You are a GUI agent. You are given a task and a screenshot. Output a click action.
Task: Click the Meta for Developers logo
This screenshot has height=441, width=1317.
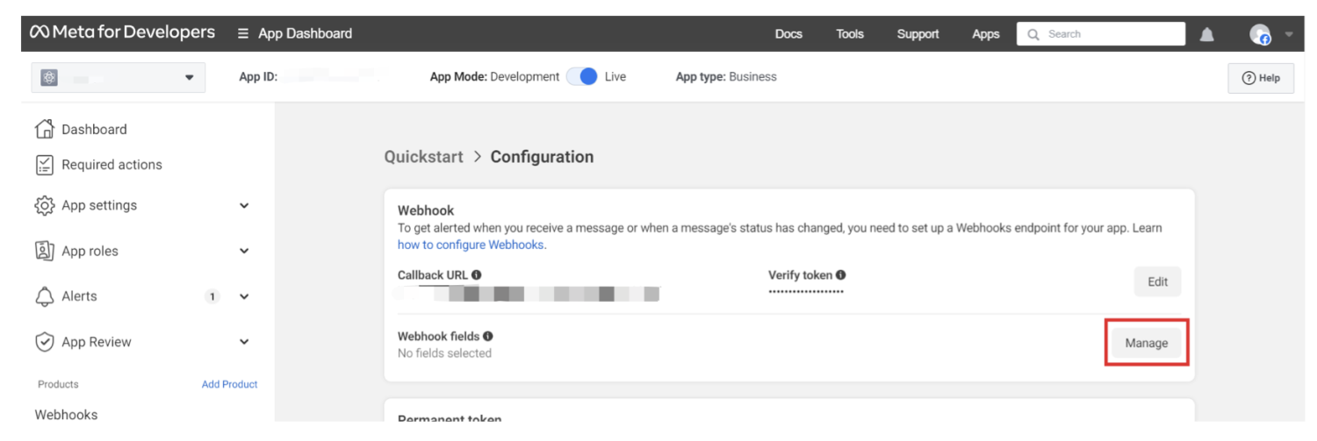click(x=122, y=33)
